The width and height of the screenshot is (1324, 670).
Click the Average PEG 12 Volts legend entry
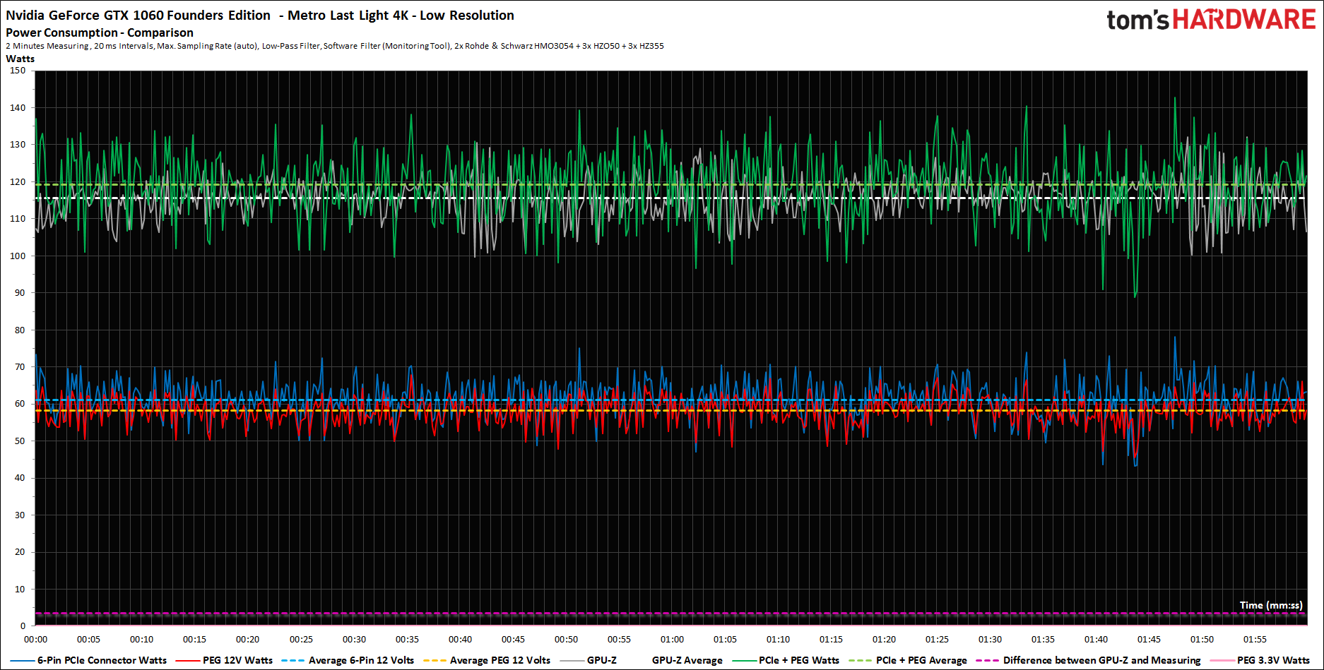click(487, 660)
